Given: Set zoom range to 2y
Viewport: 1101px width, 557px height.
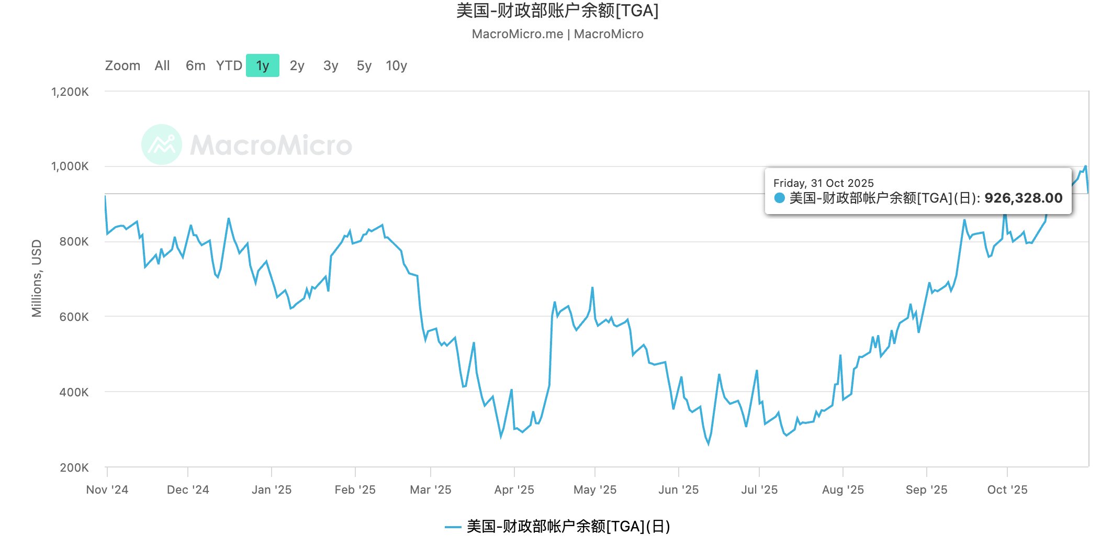Looking at the screenshot, I should pos(297,65).
